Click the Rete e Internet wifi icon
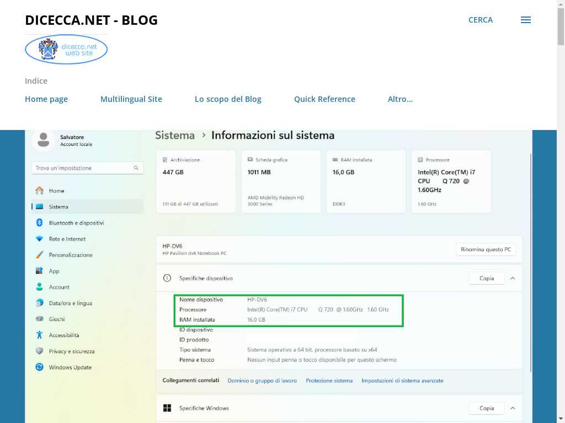Viewport: 565px width, 423px height. tap(39, 239)
